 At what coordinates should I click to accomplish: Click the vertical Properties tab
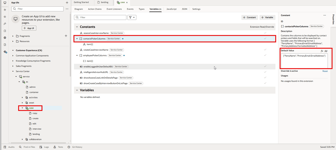click(333, 19)
